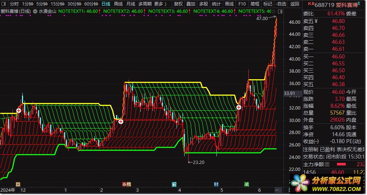Open the 复权 adjustment menu
The width and height of the screenshot is (367, 195).
tap(178, 4)
